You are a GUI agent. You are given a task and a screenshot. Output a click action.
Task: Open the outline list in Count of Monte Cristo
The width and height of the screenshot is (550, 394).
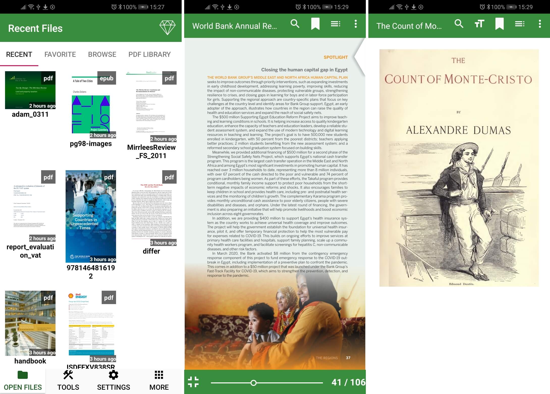519,24
